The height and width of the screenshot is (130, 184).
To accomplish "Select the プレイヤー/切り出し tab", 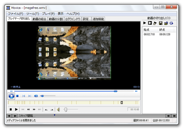I will pos(19,19).
